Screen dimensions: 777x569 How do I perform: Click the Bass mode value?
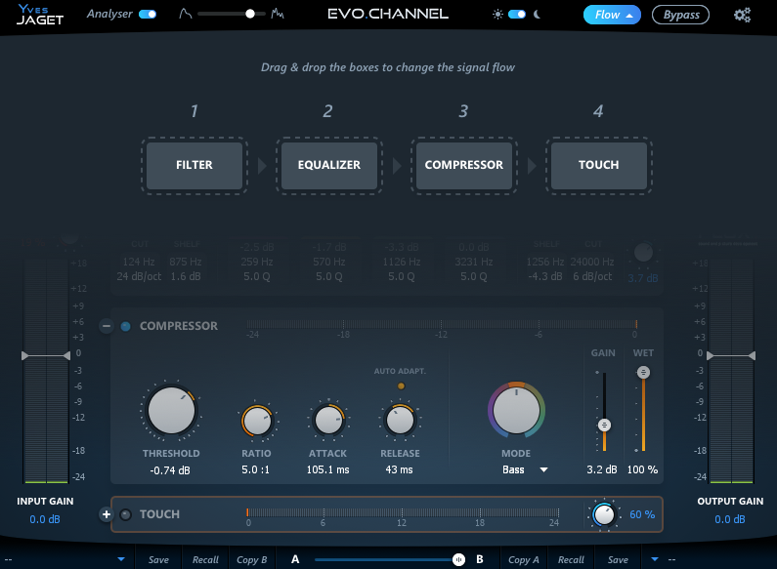pyautogui.click(x=513, y=469)
